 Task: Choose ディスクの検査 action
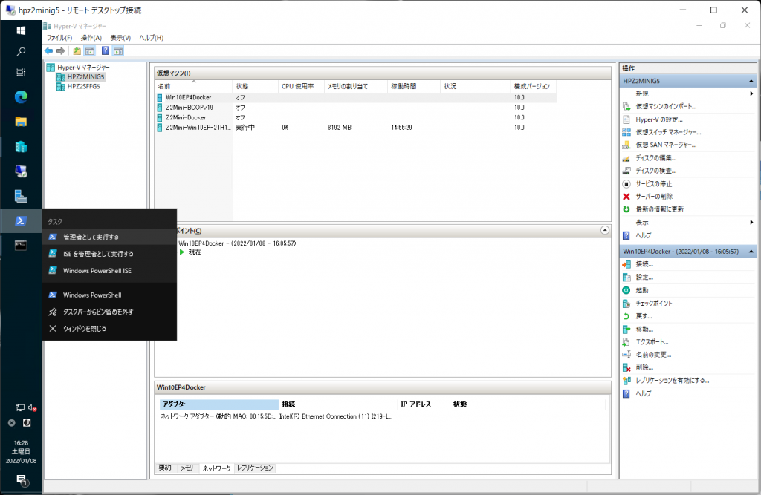(x=655, y=171)
